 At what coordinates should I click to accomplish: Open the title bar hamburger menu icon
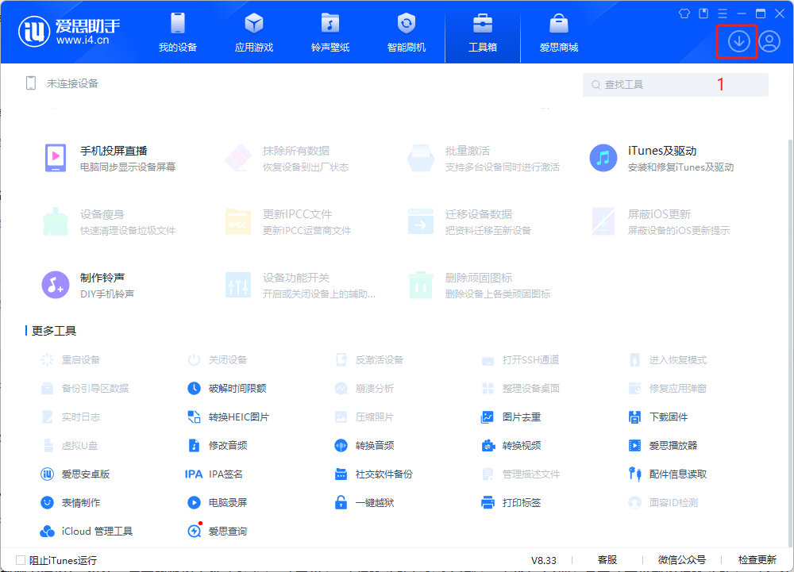[723, 13]
